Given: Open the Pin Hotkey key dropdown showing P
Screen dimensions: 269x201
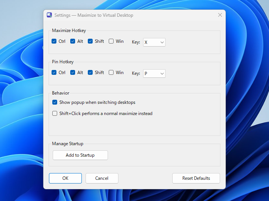Looking at the screenshot, I should (x=154, y=73).
